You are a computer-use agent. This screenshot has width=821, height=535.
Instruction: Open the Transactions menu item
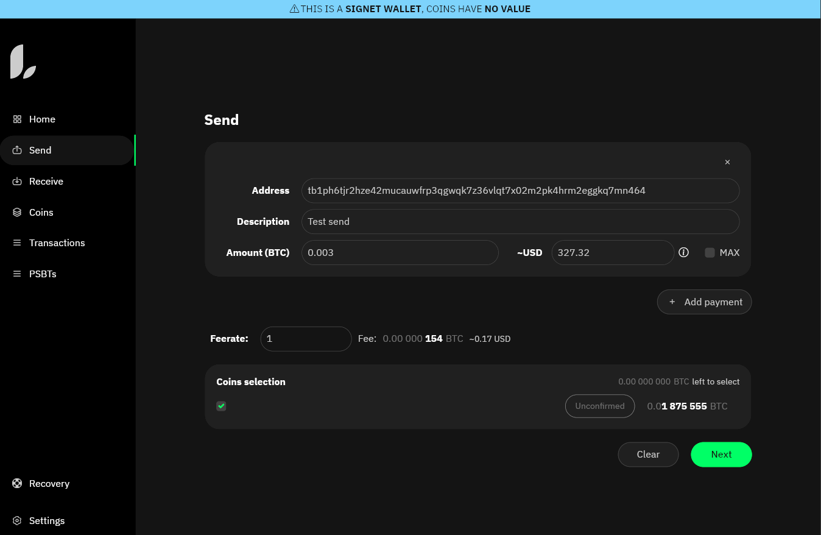[57, 243]
